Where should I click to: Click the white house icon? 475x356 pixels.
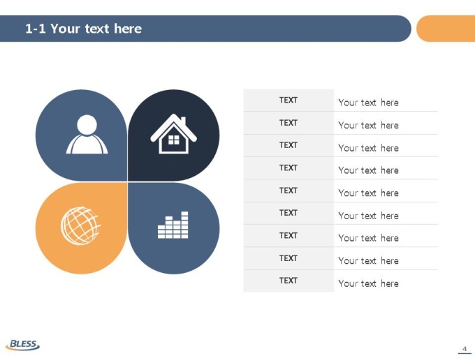coord(173,133)
